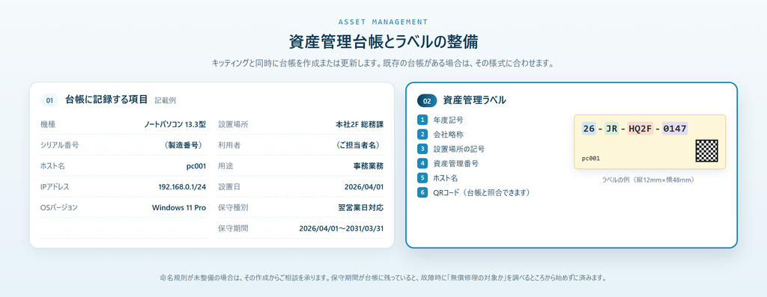Click the 保守期間 field label
The image size is (767, 297).
click(x=234, y=228)
